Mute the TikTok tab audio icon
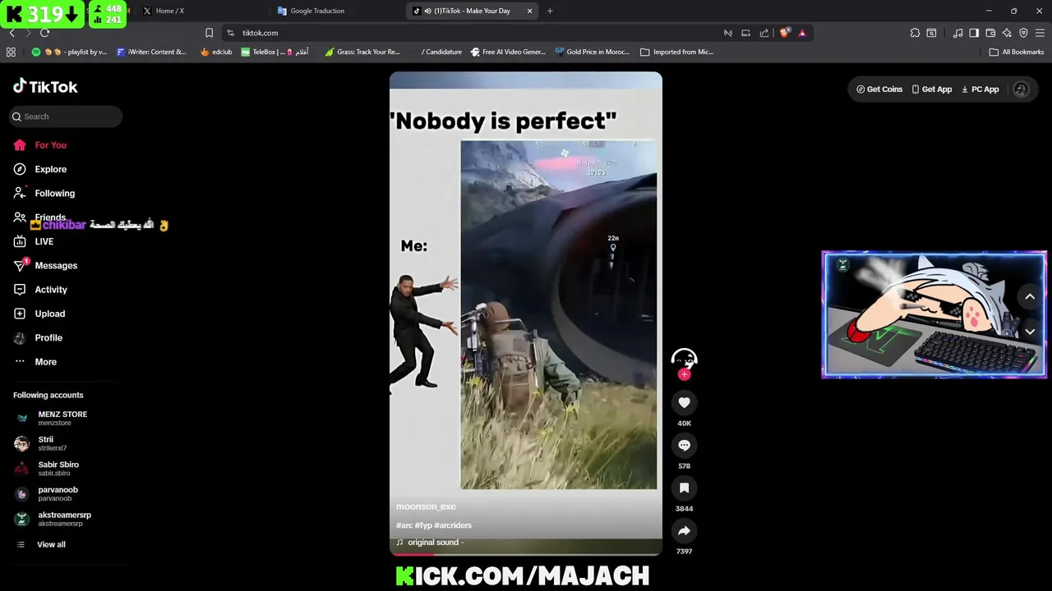Image resolution: width=1052 pixels, height=591 pixels. tap(428, 11)
